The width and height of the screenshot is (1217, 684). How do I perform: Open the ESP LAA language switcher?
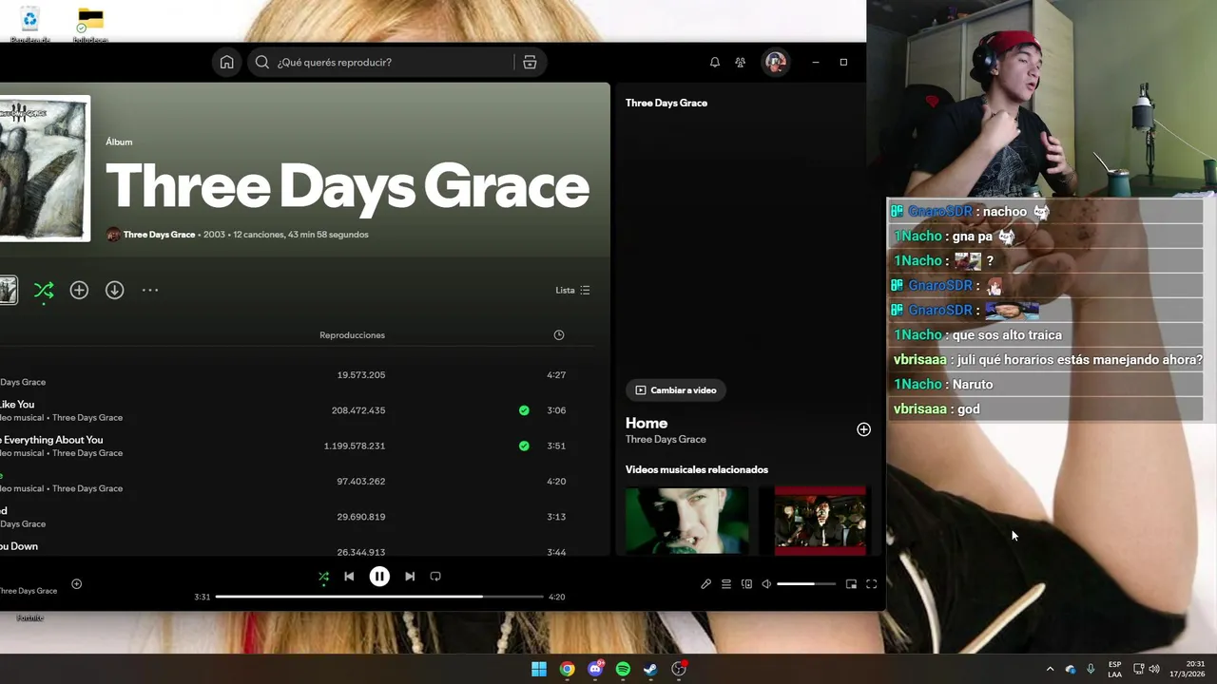pos(1114,669)
